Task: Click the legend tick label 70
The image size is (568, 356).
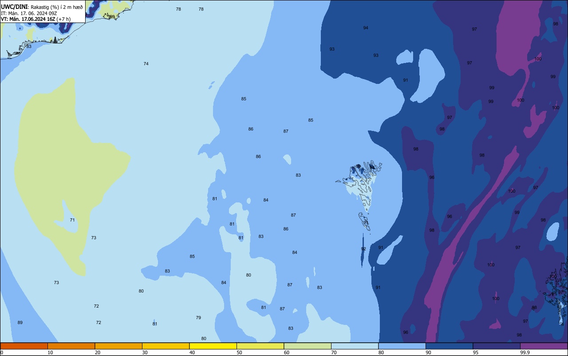Action: 334,352
